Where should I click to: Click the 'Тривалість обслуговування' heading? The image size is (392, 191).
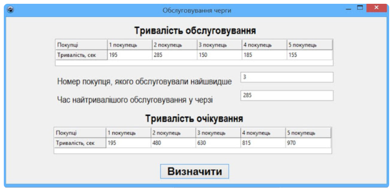tap(195, 31)
